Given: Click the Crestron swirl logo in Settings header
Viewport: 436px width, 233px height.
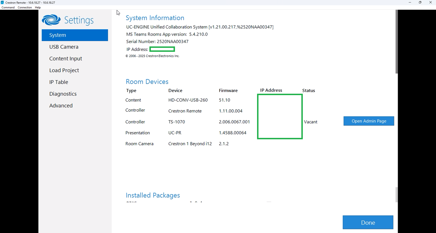Looking at the screenshot, I should [x=51, y=20].
